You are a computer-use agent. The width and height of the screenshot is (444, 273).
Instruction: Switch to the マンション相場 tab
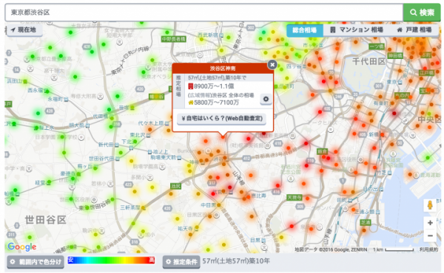click(357, 30)
